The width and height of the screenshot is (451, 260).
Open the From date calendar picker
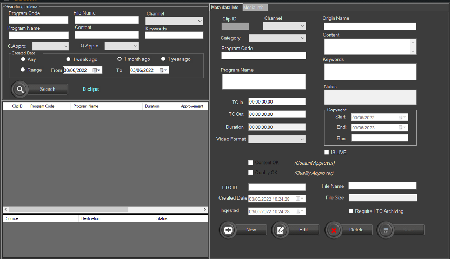[96, 70]
